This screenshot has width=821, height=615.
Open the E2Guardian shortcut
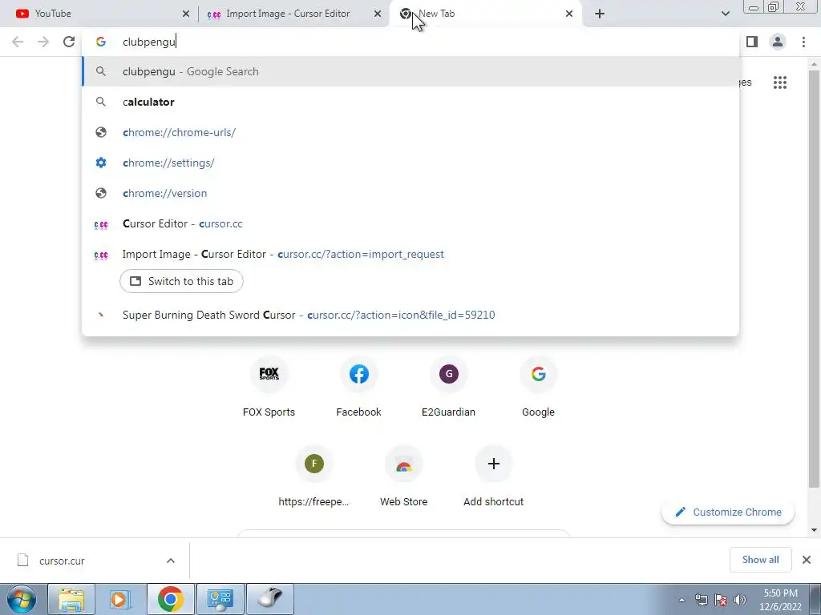click(448, 388)
